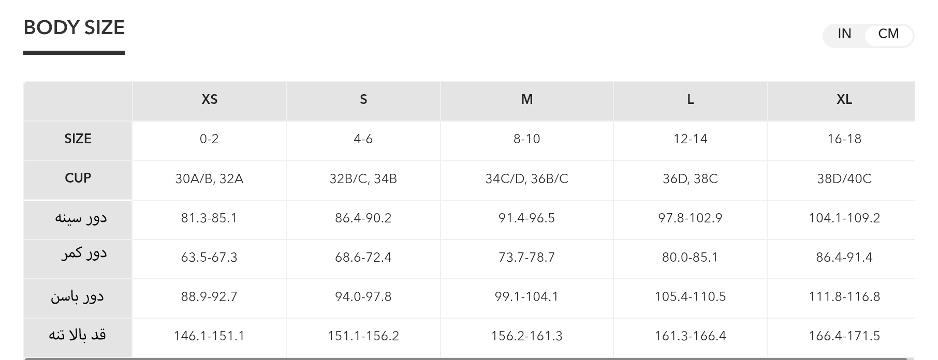Screen dimensions: 938x360
Task: Select the 86.4-91.4 waist cell under XL
Action: [x=844, y=258]
